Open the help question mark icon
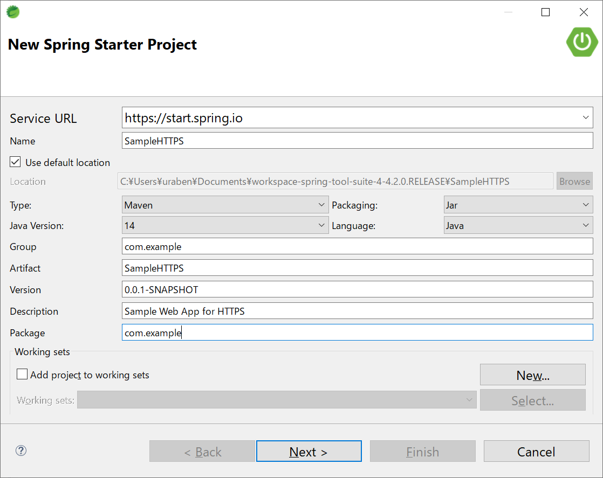The image size is (603, 478). tap(21, 451)
